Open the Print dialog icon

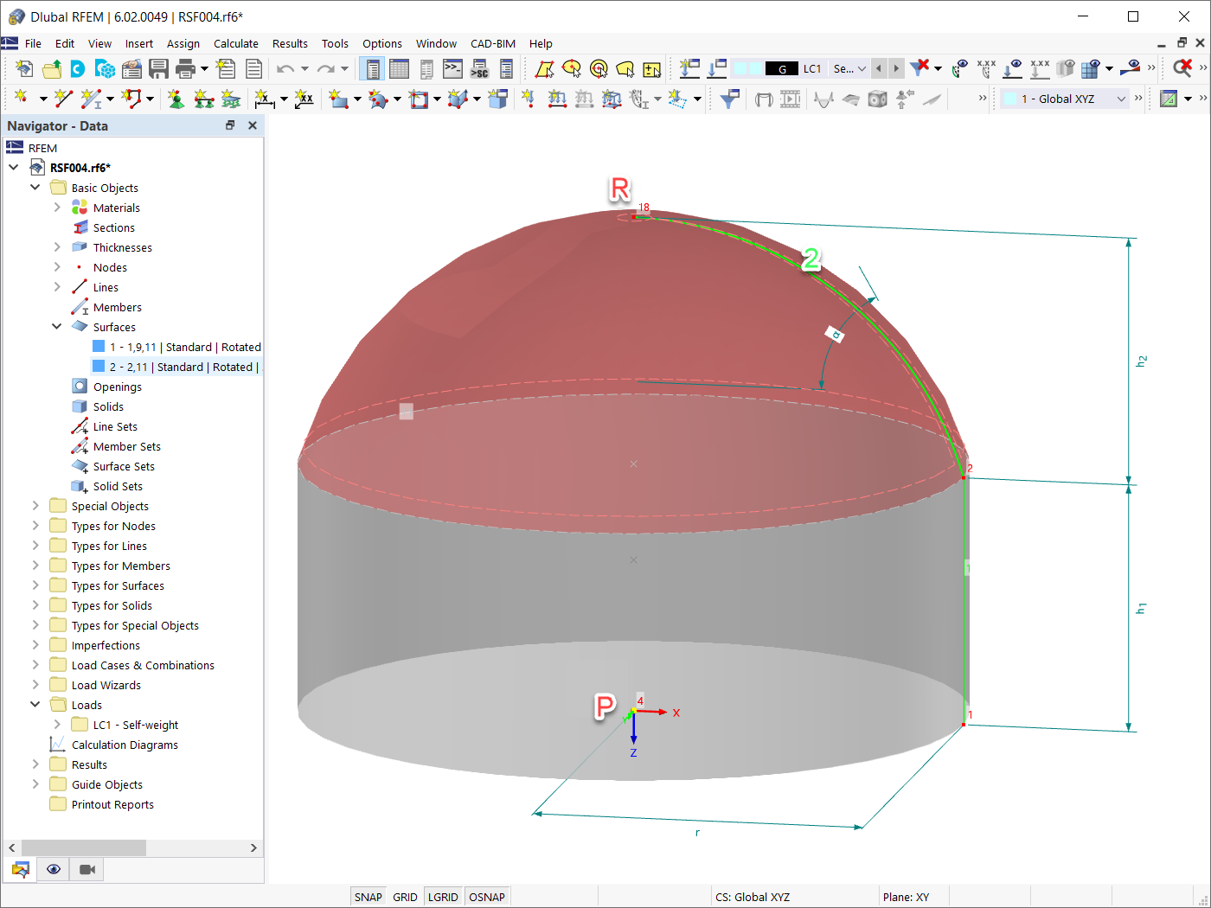point(183,67)
